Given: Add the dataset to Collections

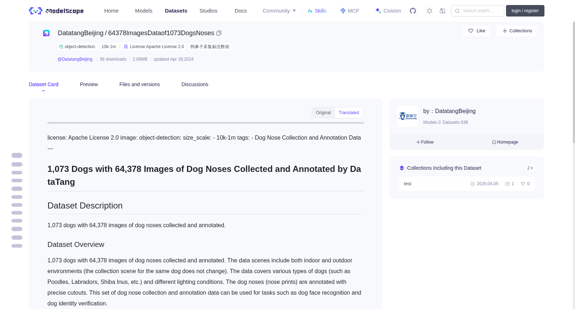Looking at the screenshot, I should [517, 31].
